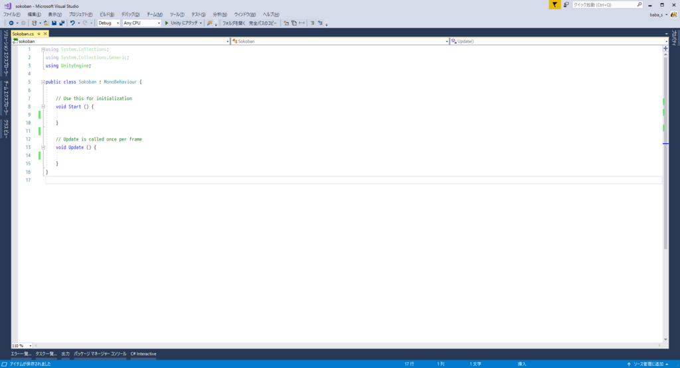
Task: Click the horizontal scrollbar under the editor
Action: [x=347, y=345]
